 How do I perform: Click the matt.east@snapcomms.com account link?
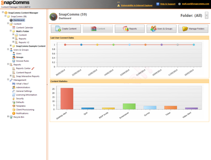coord(196,4)
